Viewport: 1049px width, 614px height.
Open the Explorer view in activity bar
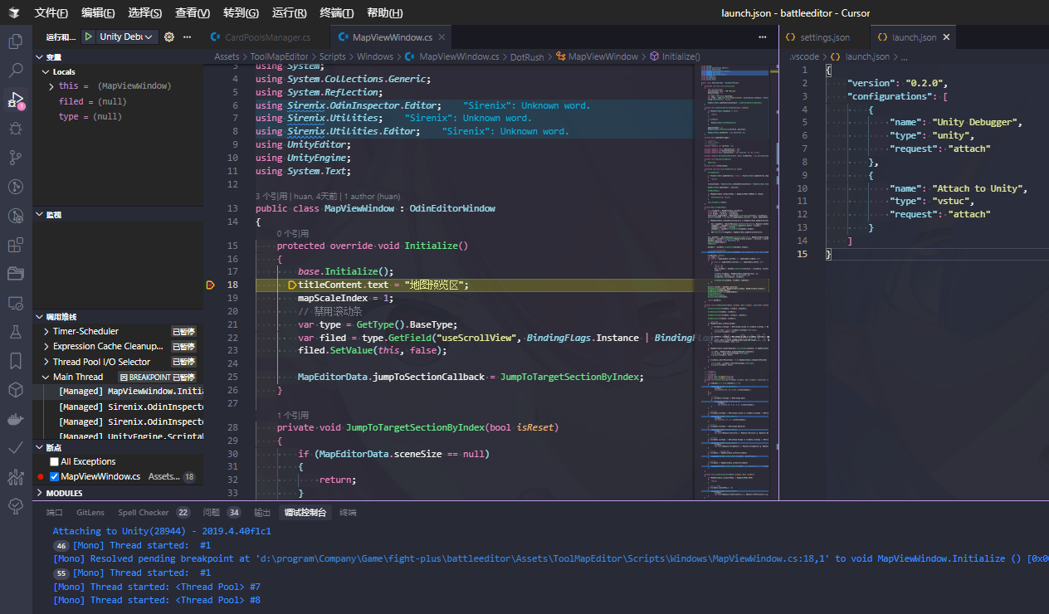tap(15, 41)
